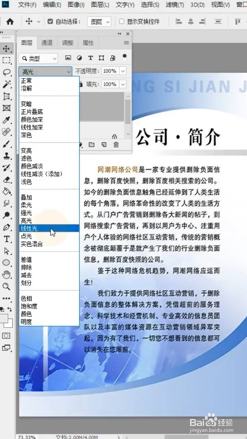Create a new group folder icon

coord(92,145)
